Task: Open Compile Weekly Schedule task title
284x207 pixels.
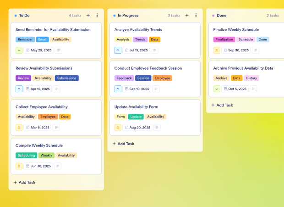Action: [x=39, y=145]
